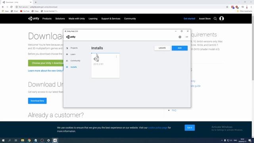Click the Got it cookie button
The width and height of the screenshot is (254, 143).
190,128
